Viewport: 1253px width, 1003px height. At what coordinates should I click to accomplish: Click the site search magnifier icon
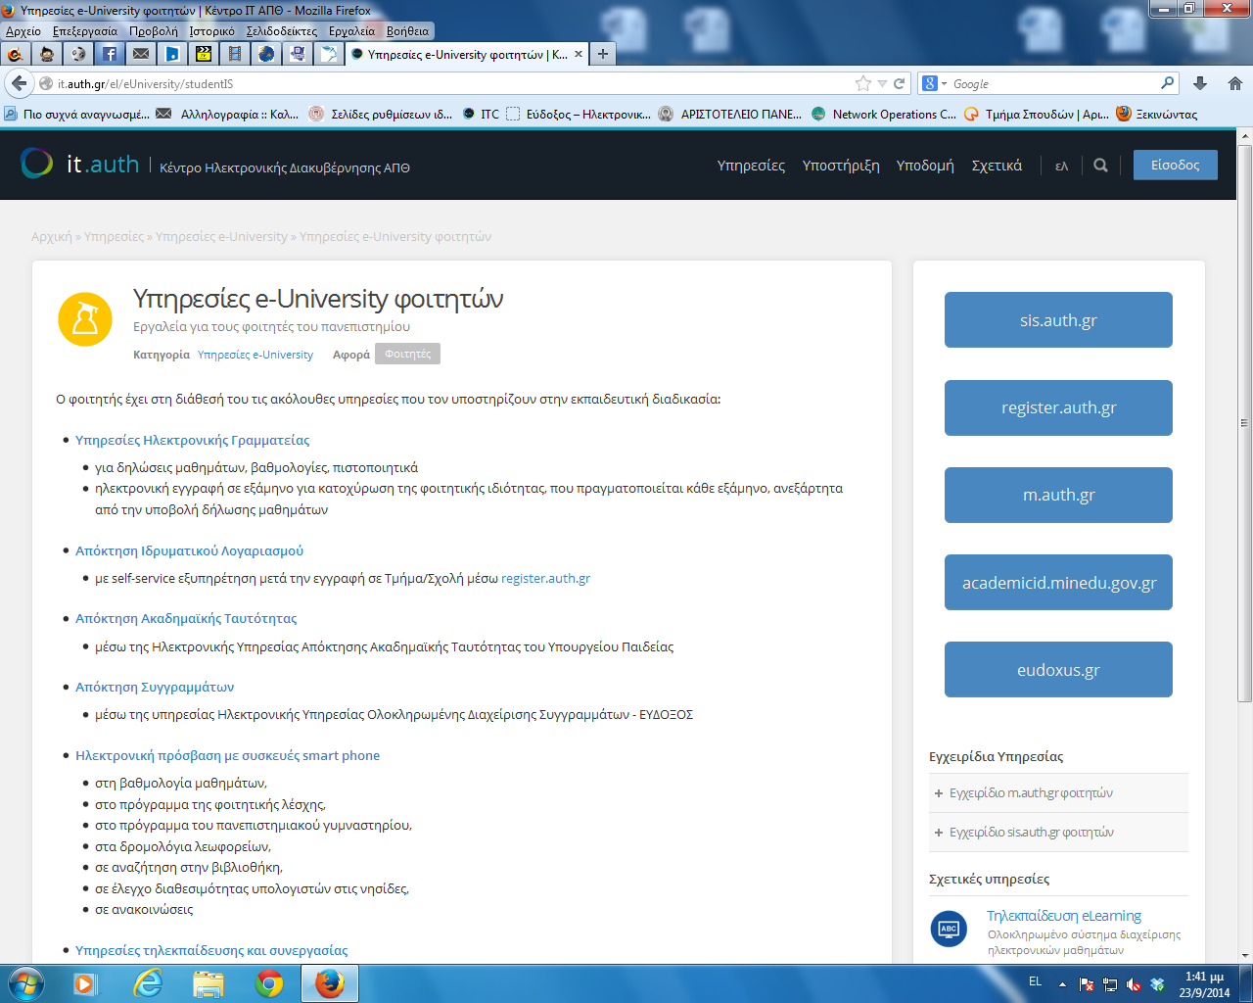pyautogui.click(x=1100, y=166)
